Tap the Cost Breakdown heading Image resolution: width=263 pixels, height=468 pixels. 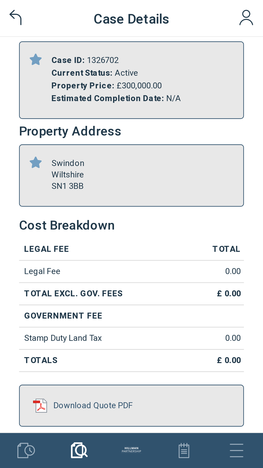(x=67, y=225)
